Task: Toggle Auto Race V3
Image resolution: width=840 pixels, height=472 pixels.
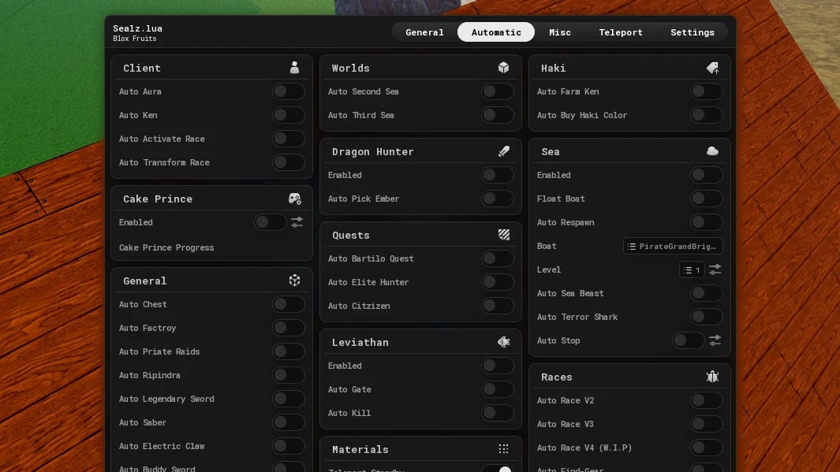Action: coord(706,424)
